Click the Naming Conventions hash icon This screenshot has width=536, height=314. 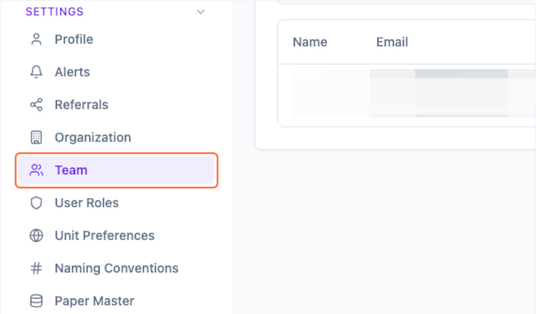[36, 268]
